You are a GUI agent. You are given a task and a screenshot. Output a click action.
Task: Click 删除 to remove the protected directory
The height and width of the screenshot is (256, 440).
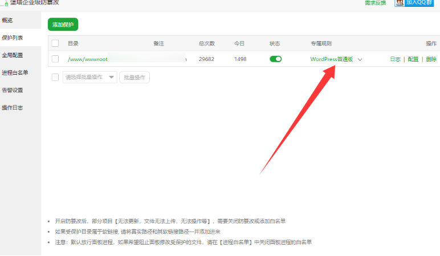(x=431, y=59)
